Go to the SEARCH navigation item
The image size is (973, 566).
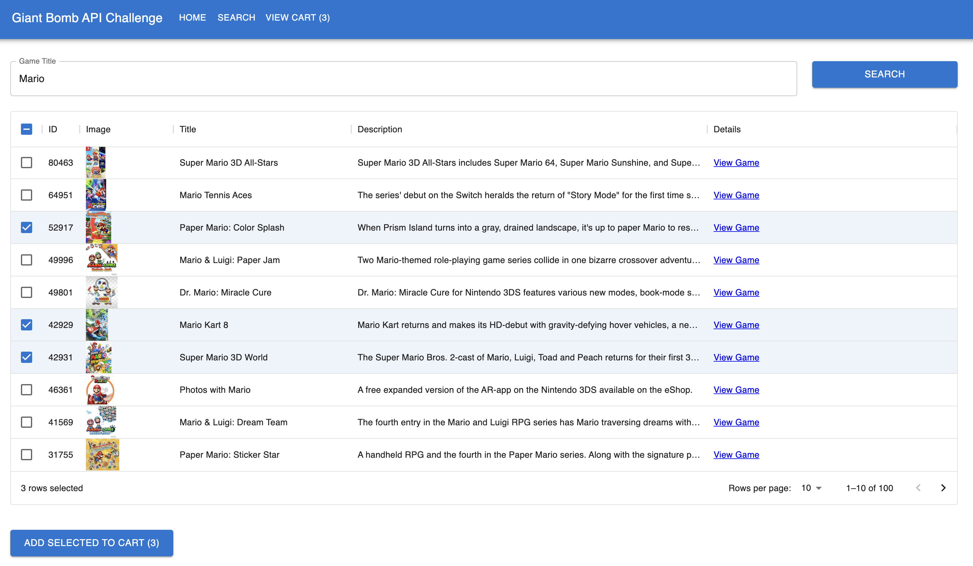coord(236,18)
